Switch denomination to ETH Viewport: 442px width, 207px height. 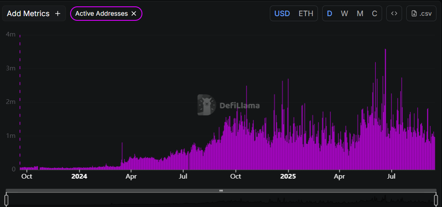[306, 14]
